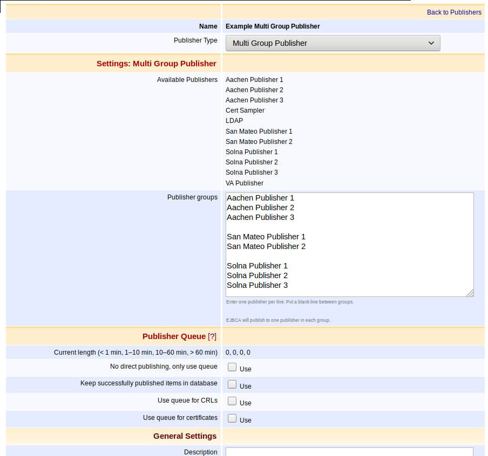This screenshot has width=488, height=456.
Task: Open the Publisher Queue help [?] link
Action: tap(212, 336)
